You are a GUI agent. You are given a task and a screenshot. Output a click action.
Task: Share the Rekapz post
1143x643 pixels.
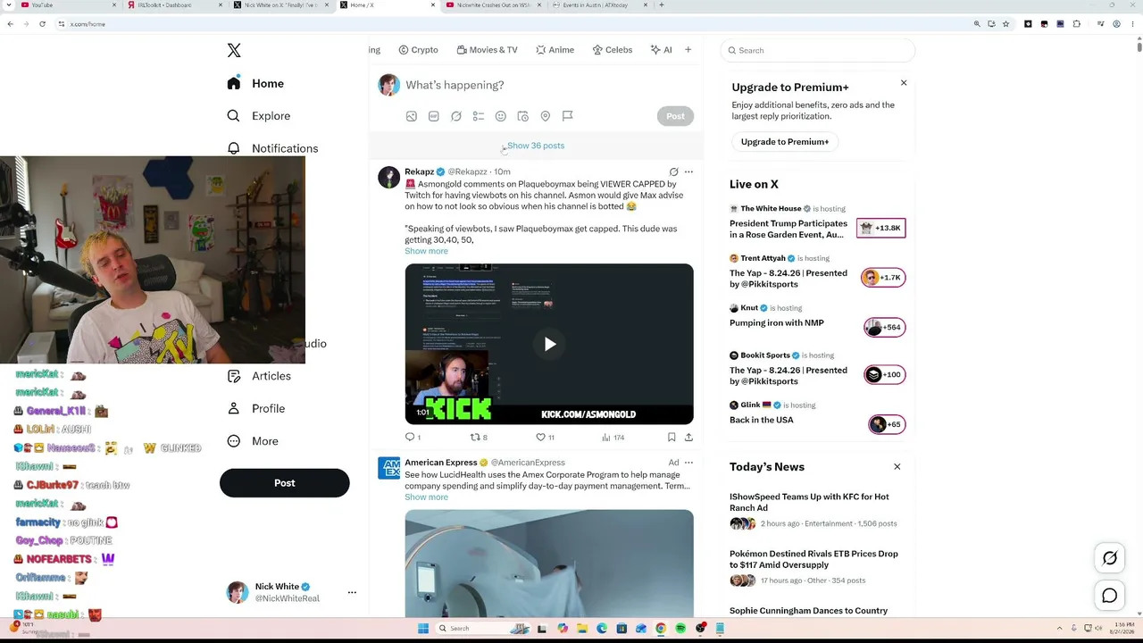coord(688,438)
